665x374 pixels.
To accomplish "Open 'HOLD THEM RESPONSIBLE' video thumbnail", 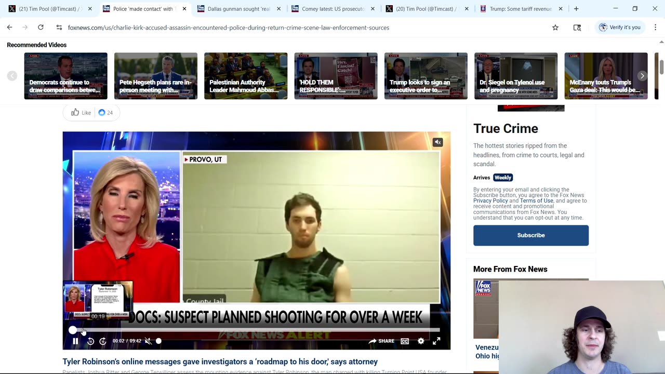I will [x=336, y=76].
